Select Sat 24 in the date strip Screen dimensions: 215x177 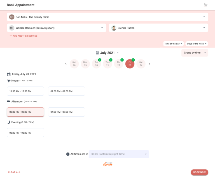(x=141, y=64)
